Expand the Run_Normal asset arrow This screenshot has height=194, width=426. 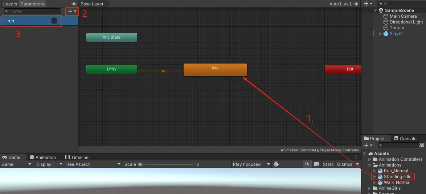(374, 171)
